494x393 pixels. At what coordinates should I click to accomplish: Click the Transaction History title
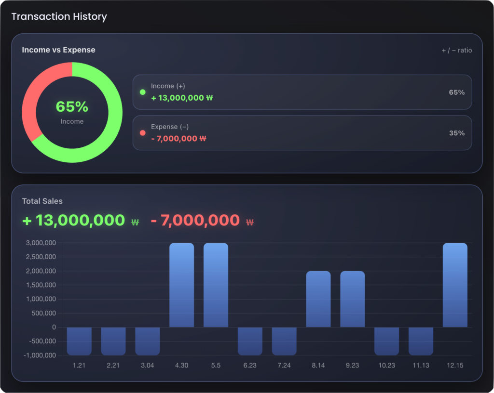59,16
